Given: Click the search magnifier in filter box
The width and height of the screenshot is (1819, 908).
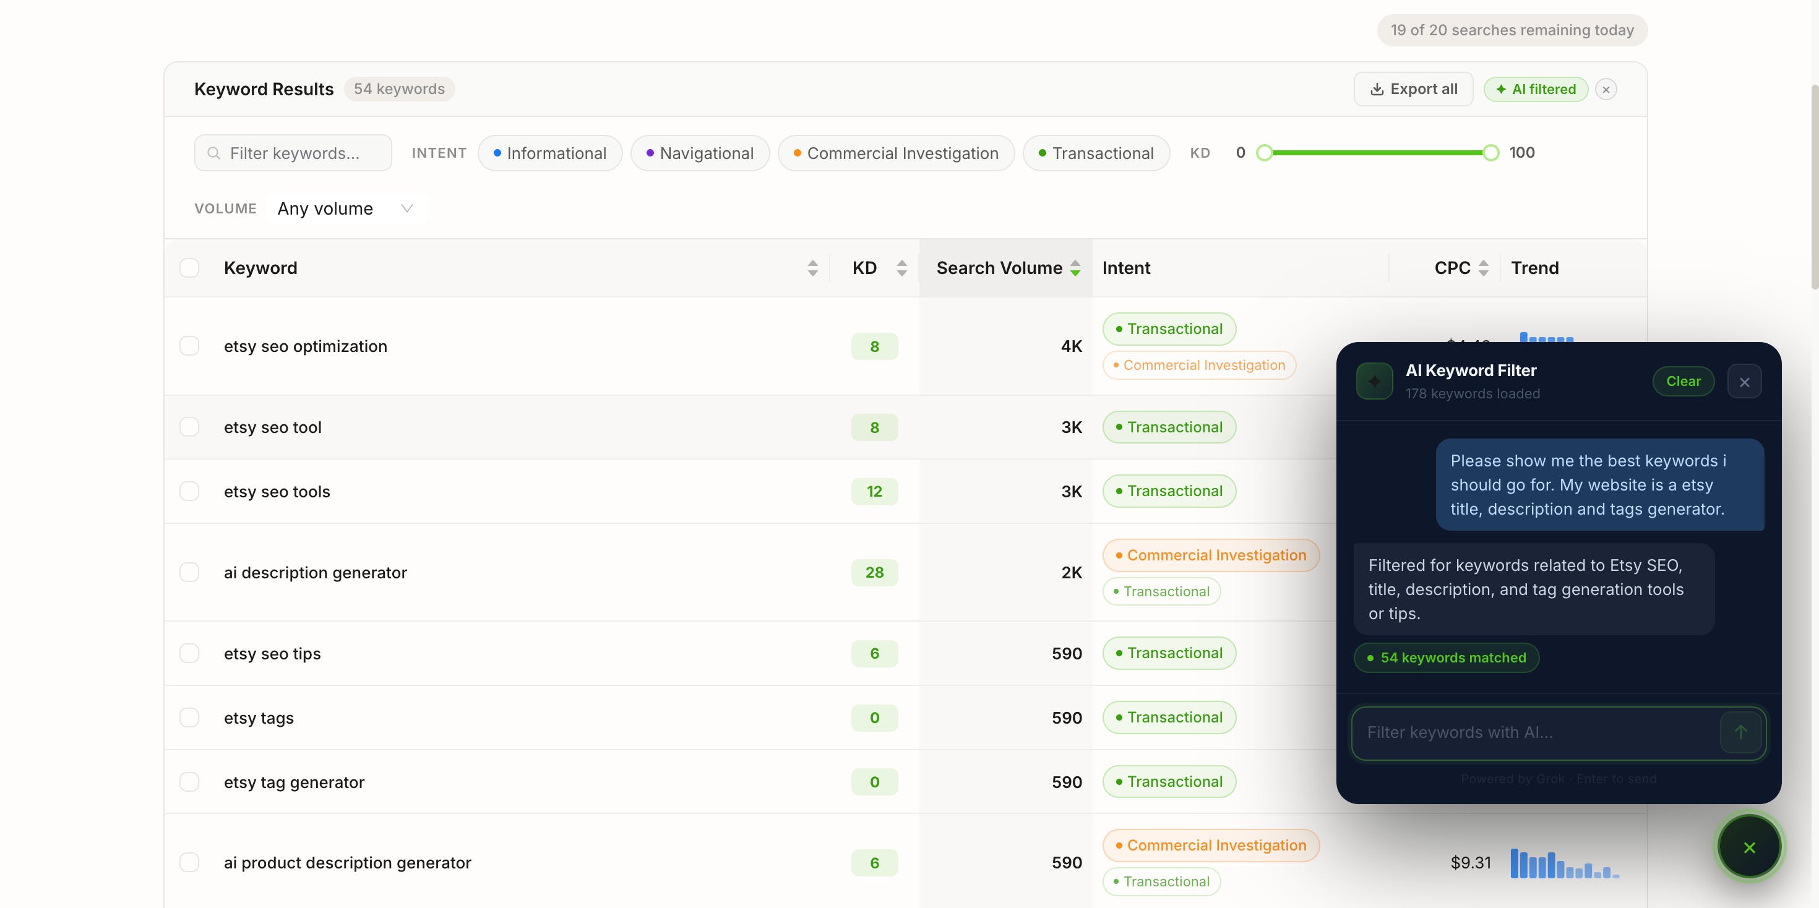Looking at the screenshot, I should click(213, 153).
